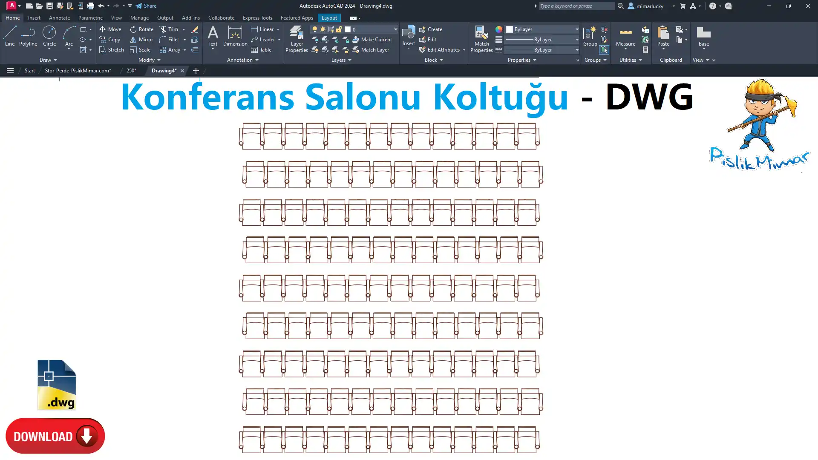
Task: Open the object color ByLayer dropdown
Action: tap(577, 29)
